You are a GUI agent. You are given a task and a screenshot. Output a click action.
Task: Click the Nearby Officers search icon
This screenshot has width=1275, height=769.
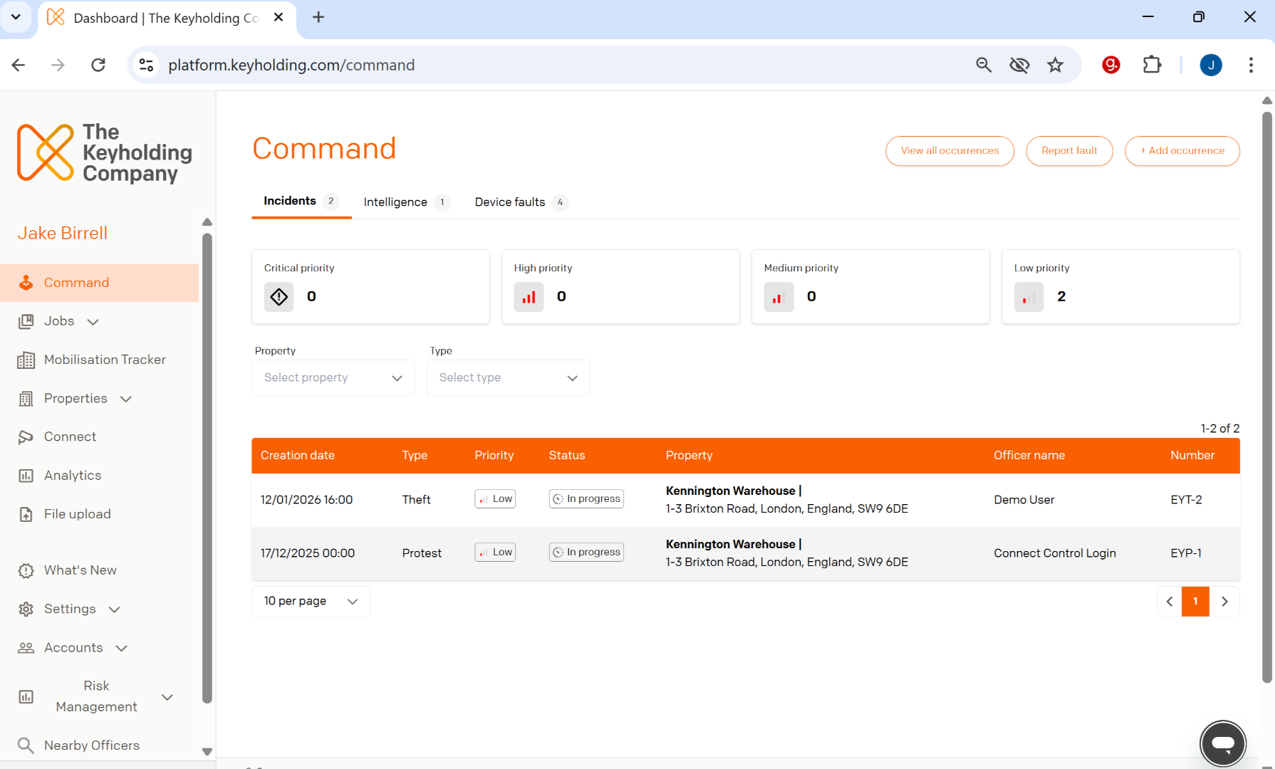pyautogui.click(x=26, y=746)
